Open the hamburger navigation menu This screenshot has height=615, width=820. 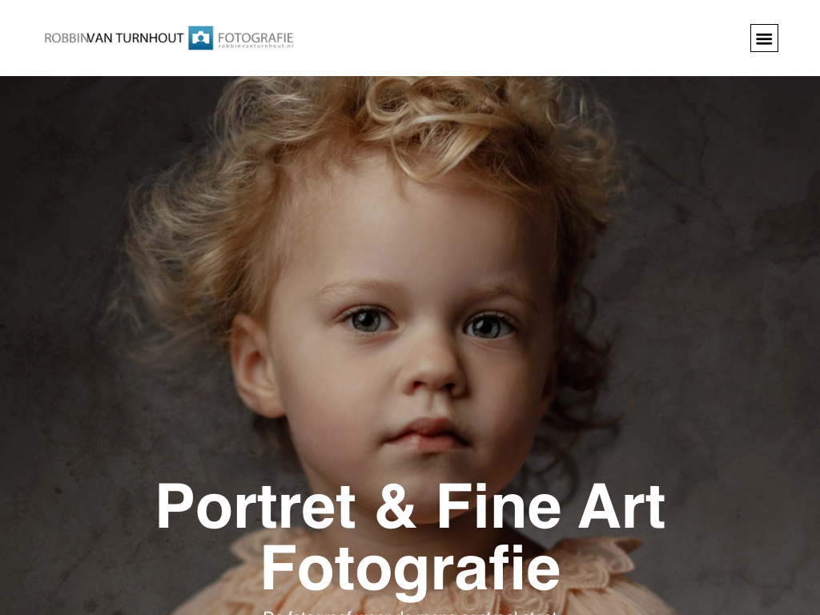click(x=764, y=38)
